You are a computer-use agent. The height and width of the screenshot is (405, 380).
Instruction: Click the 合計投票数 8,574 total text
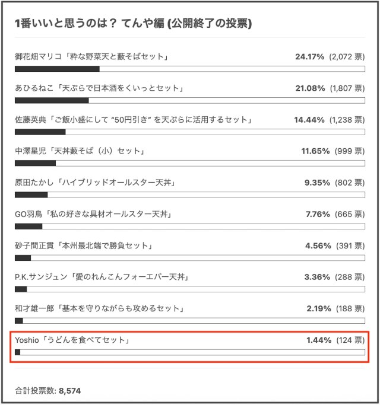tap(48, 391)
